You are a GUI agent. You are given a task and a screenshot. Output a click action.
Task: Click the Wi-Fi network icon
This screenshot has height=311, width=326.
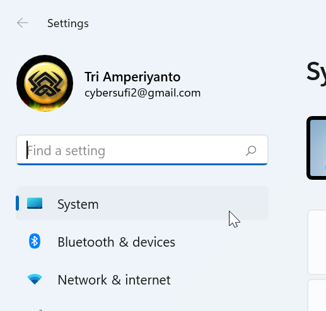tap(35, 279)
